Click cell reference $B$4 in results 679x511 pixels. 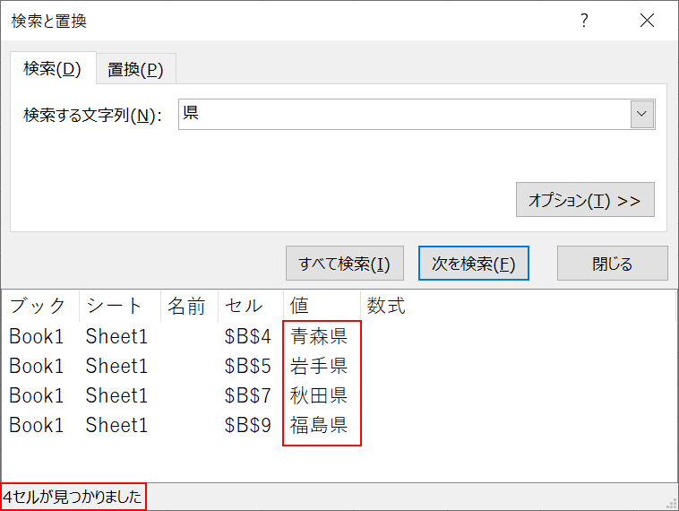[x=248, y=336]
